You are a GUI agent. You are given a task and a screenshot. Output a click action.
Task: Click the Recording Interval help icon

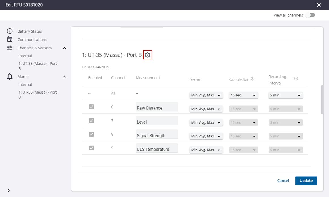pos(296,78)
